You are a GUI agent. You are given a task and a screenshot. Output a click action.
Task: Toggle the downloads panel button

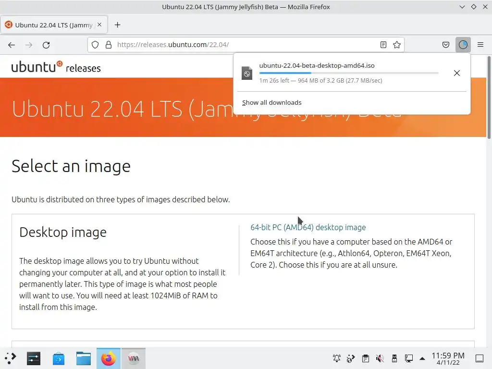463,45
